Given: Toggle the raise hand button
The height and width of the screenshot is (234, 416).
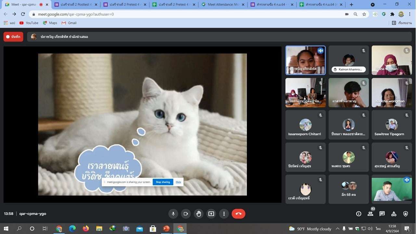Looking at the screenshot, I should (x=199, y=214).
